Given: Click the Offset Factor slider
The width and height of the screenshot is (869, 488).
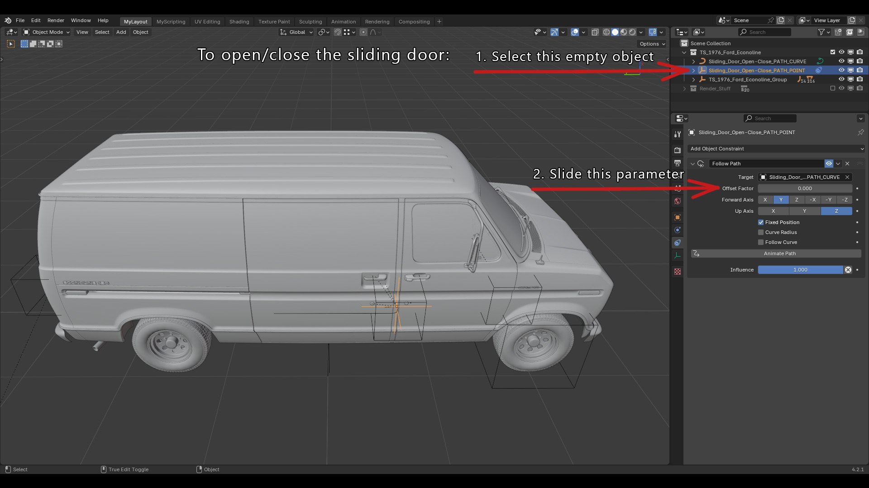Looking at the screenshot, I should click(x=805, y=188).
